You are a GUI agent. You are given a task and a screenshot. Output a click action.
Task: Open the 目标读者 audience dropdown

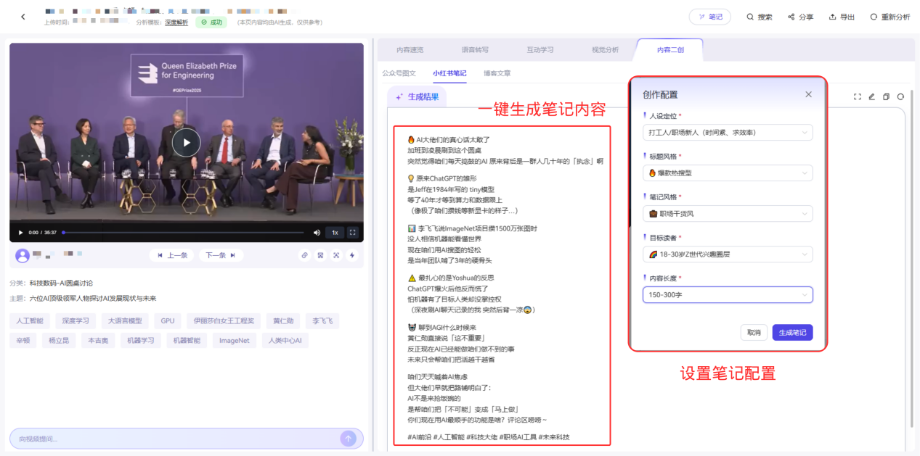click(x=727, y=254)
